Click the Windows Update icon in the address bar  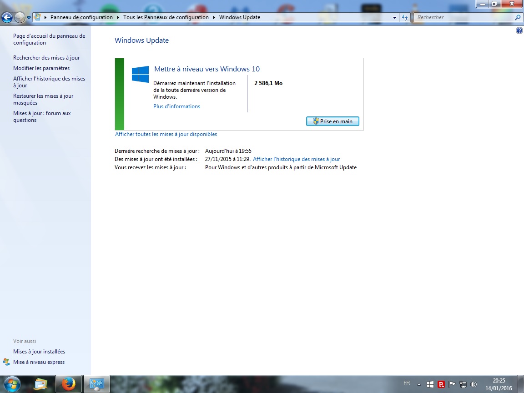(37, 17)
